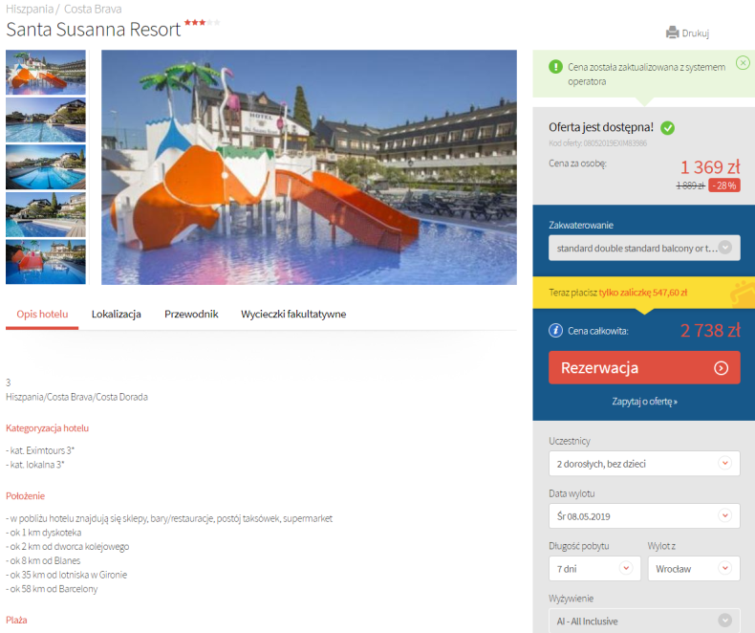Click the Drukuj printer icon
755x633 pixels.
click(x=672, y=33)
